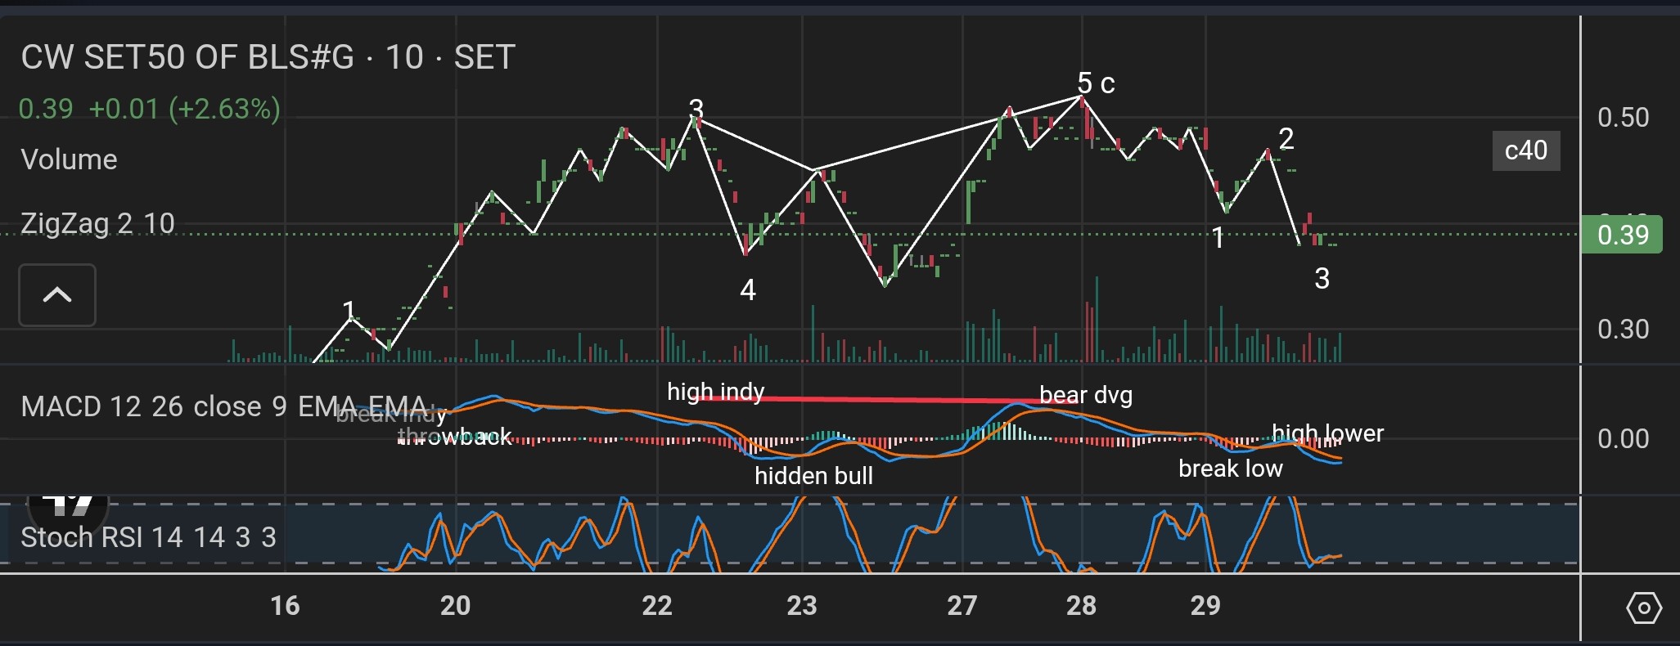Click the date label 28 on time axis
Screen dimensions: 1680x646
pos(1081,606)
